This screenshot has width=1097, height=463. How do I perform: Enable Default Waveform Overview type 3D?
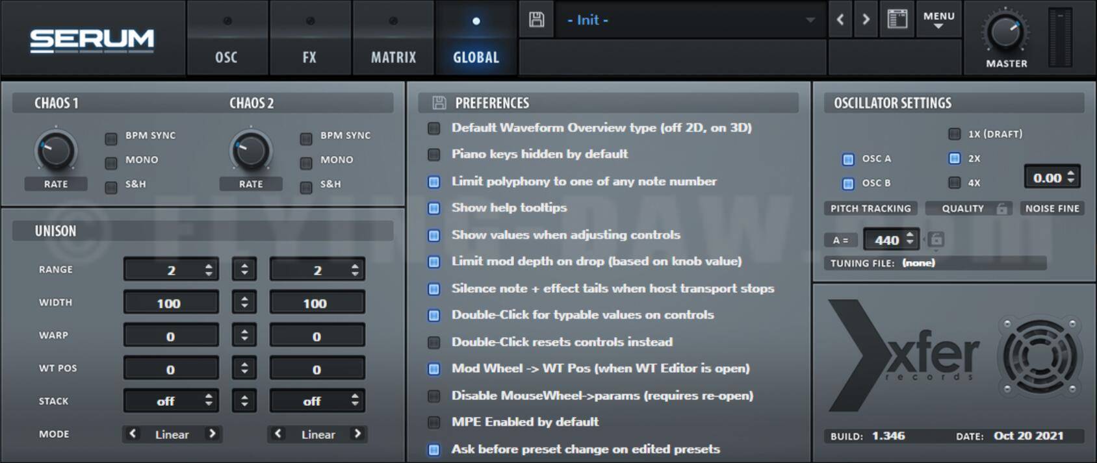[434, 129]
